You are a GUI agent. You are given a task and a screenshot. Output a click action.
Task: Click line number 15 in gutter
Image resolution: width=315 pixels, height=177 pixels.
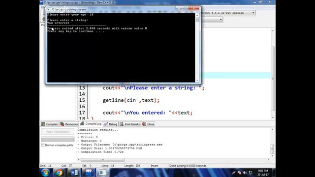(82, 100)
